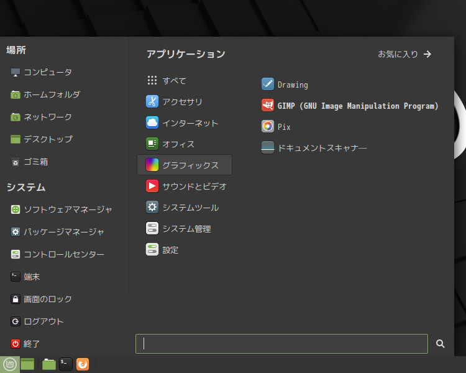This screenshot has width=466, height=373.
Task: Click the ログアウト label text
Action: click(x=43, y=321)
